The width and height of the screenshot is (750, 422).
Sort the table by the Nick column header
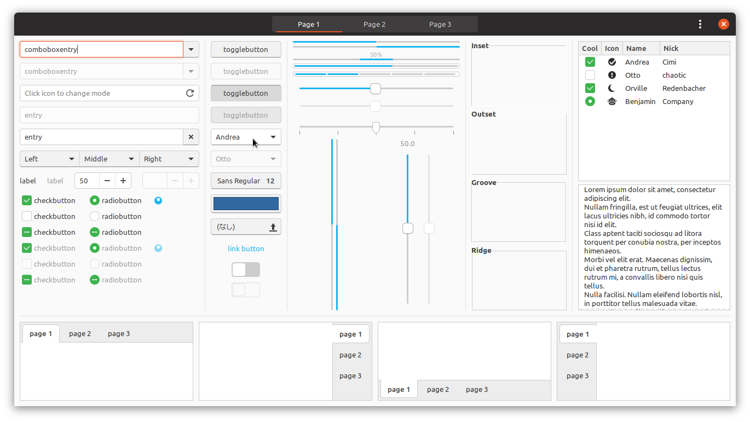pos(695,48)
